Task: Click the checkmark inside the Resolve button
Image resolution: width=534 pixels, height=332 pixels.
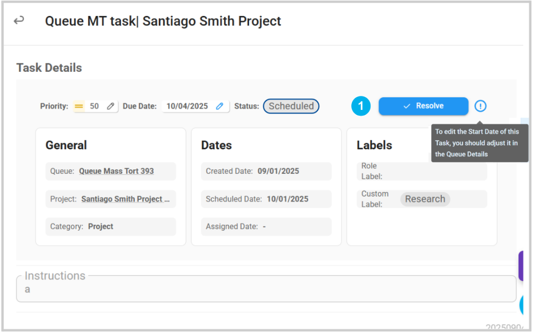Action: [x=407, y=106]
